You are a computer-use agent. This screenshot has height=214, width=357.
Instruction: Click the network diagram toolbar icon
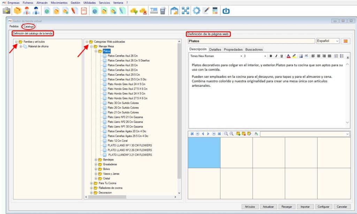point(185,11)
